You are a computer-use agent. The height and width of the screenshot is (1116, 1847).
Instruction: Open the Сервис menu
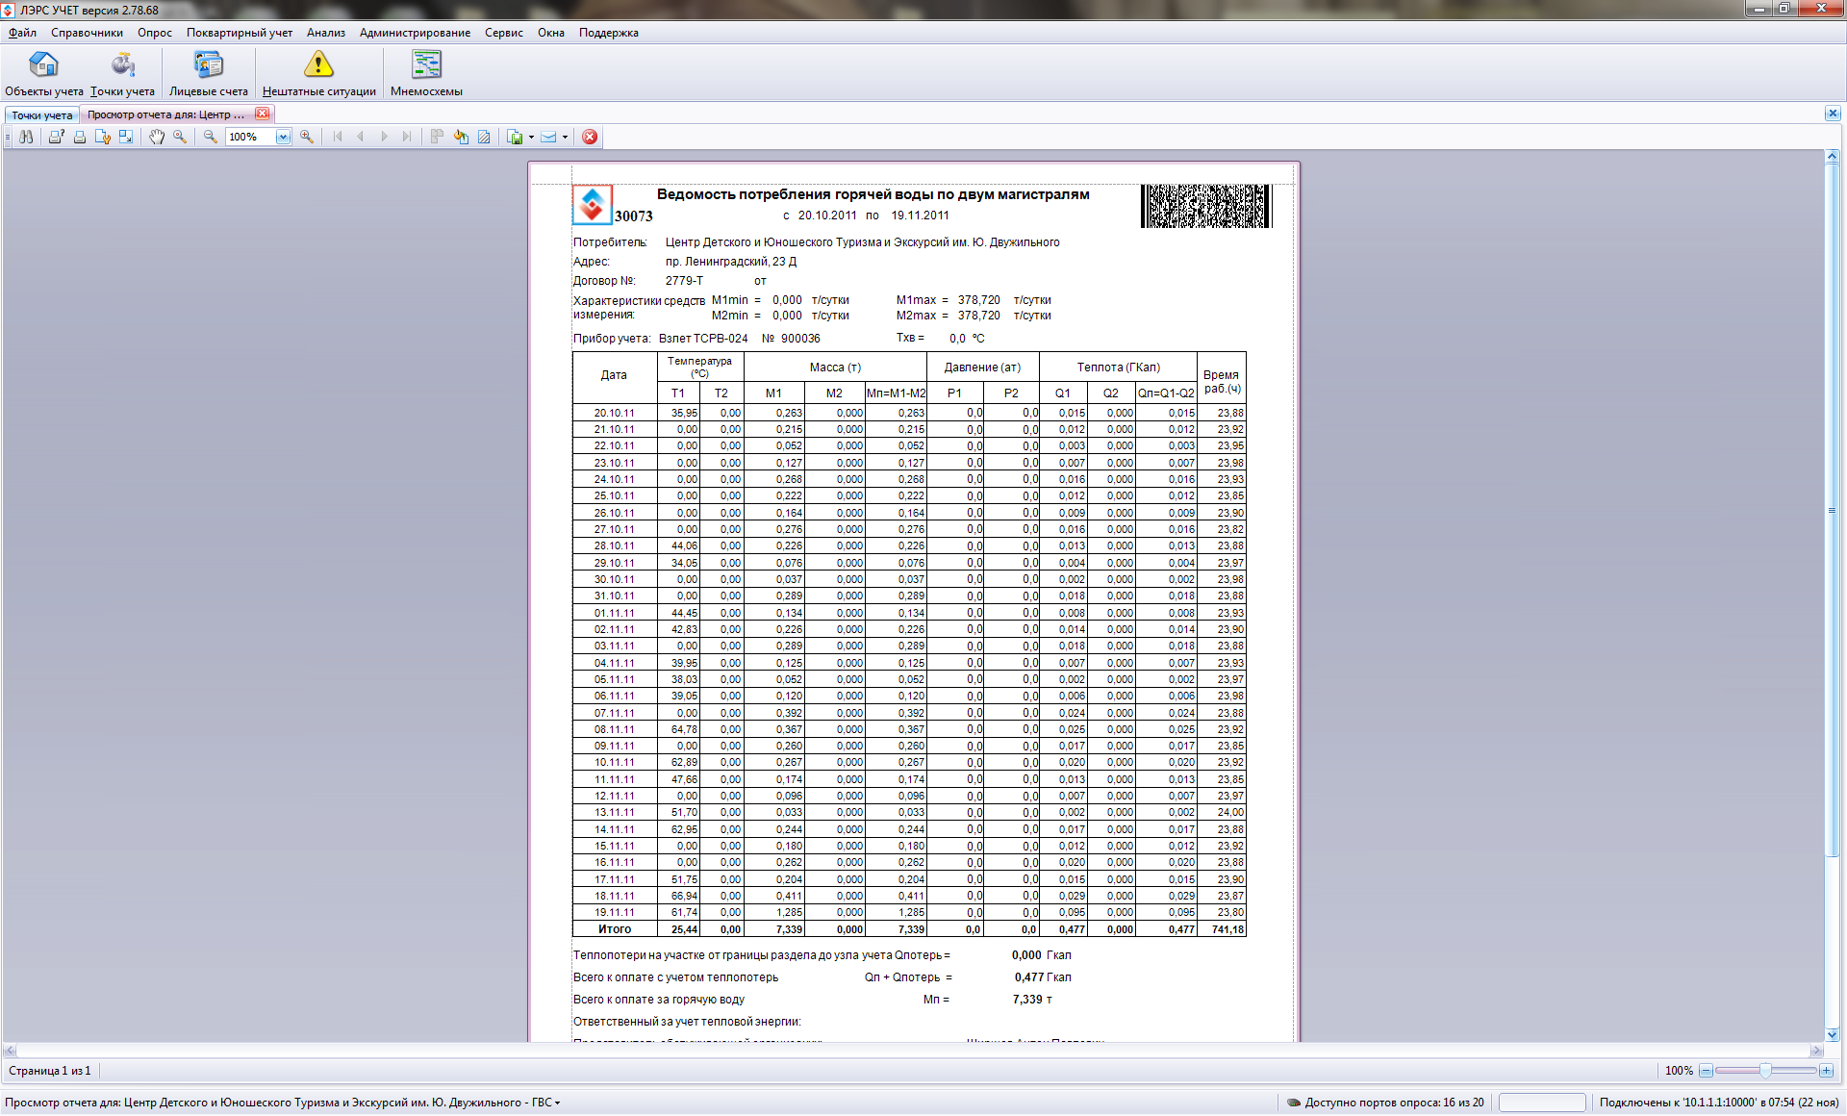[x=504, y=33]
